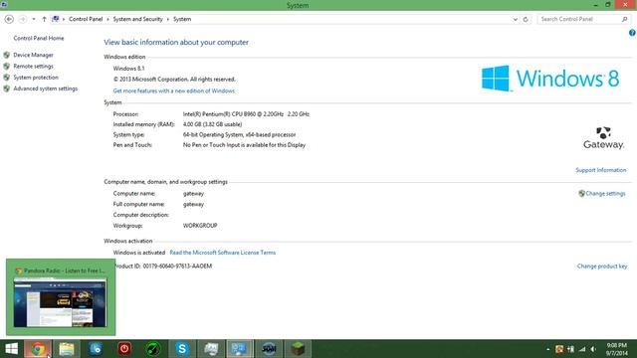The image size is (637, 358).
Task: Click the shield icon beside Remote settings
Action: [7, 67]
